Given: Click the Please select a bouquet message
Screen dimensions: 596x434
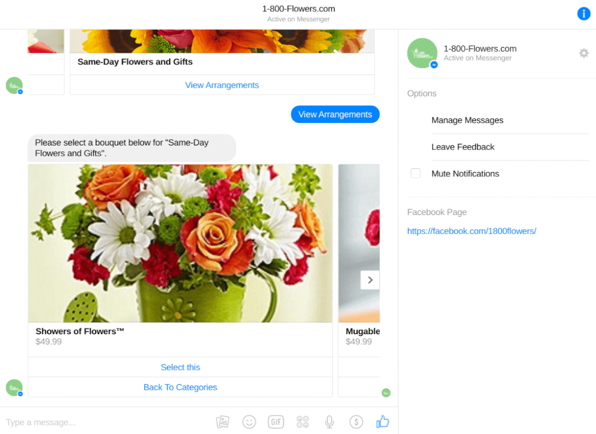Looking at the screenshot, I should [x=132, y=148].
